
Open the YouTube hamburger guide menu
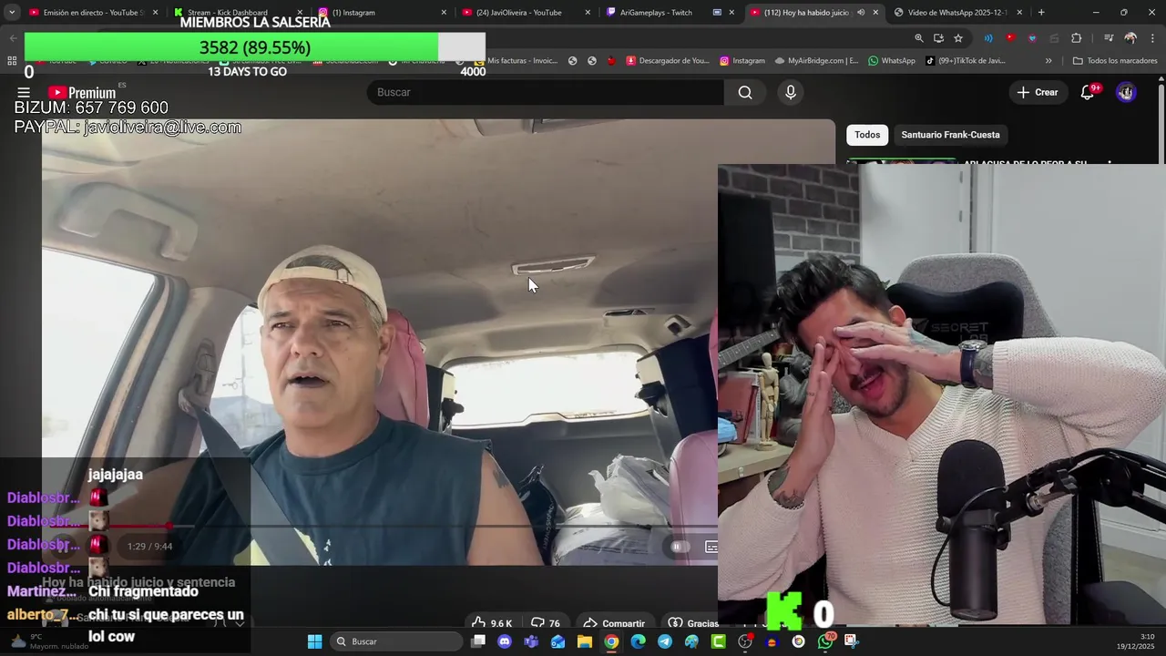coord(24,92)
